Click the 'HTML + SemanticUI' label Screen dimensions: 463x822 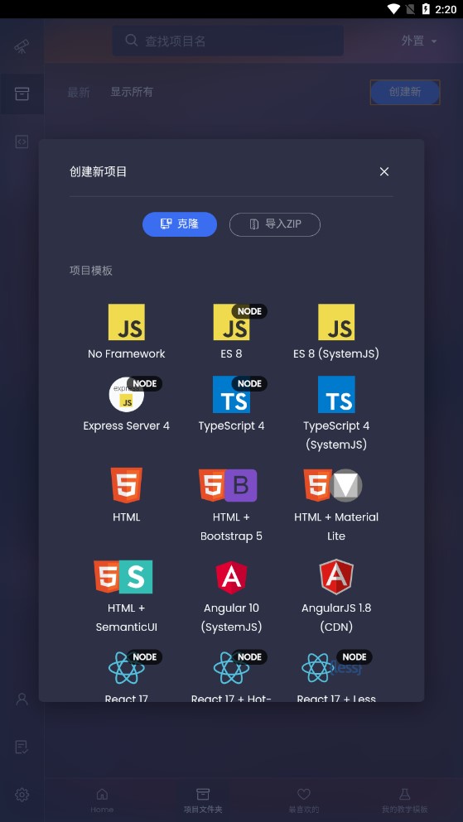127,618
